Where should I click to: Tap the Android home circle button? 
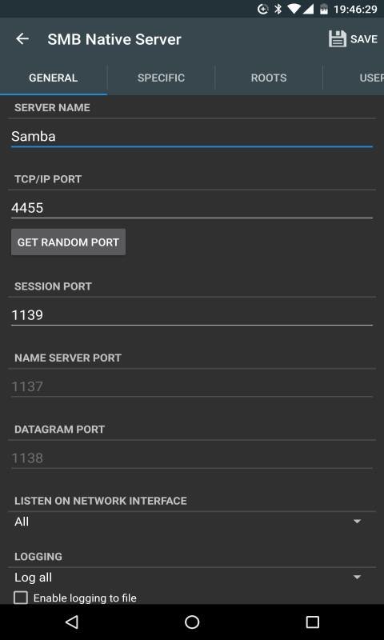tap(192, 622)
